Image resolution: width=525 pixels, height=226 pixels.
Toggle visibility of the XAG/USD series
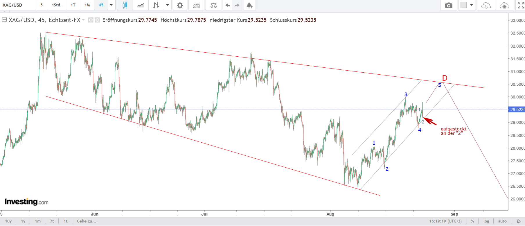point(91,20)
